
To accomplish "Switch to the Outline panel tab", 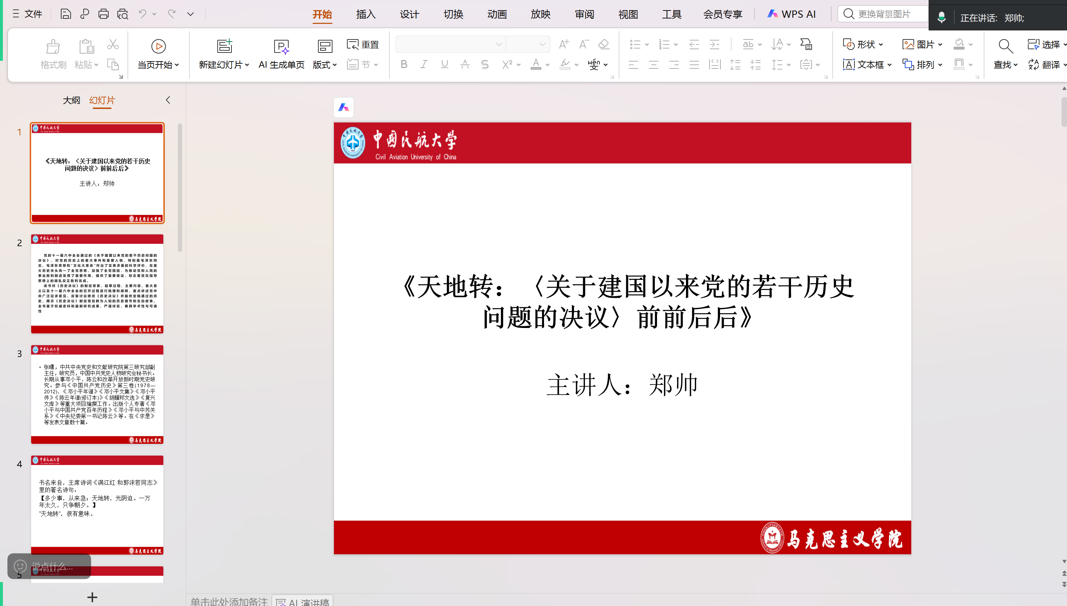I will coord(71,100).
